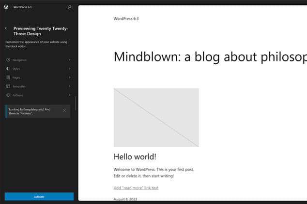Click the Mindblown blog heading
This screenshot has height=204, width=307.
coord(210,57)
